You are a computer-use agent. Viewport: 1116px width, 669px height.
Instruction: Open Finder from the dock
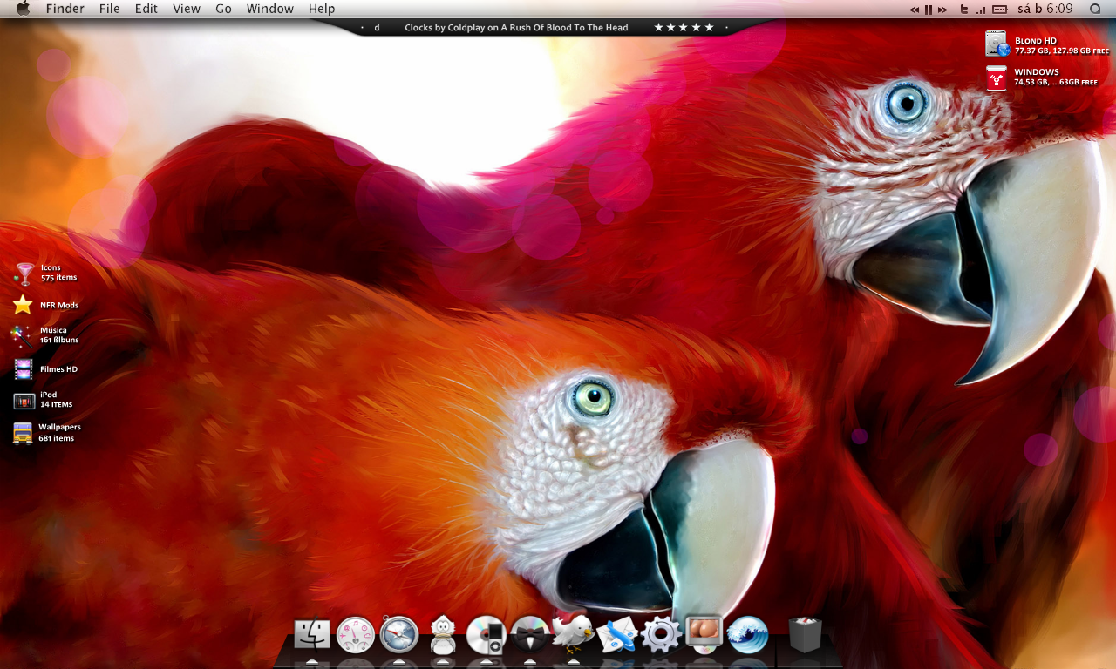[312, 634]
